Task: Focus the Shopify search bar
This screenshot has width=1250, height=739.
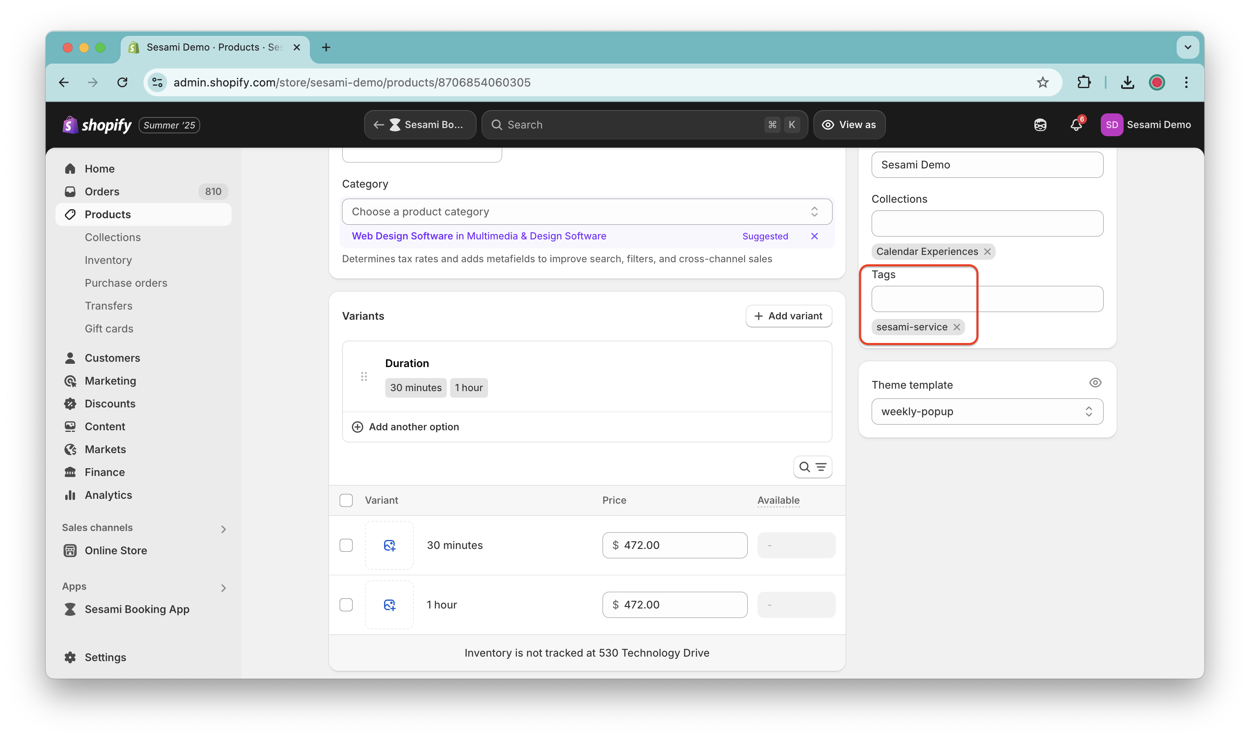Action: [644, 124]
